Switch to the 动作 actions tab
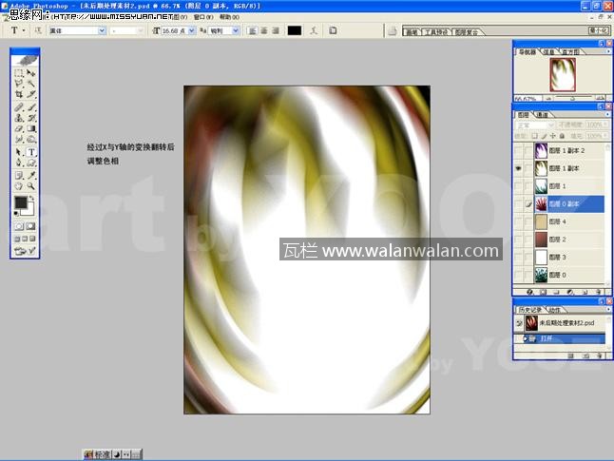Image resolution: width=614 pixels, height=461 pixels. (x=553, y=309)
